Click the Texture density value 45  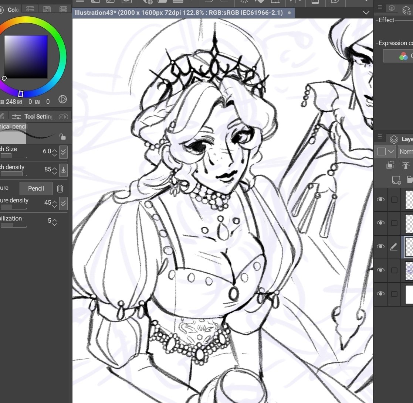[48, 202]
